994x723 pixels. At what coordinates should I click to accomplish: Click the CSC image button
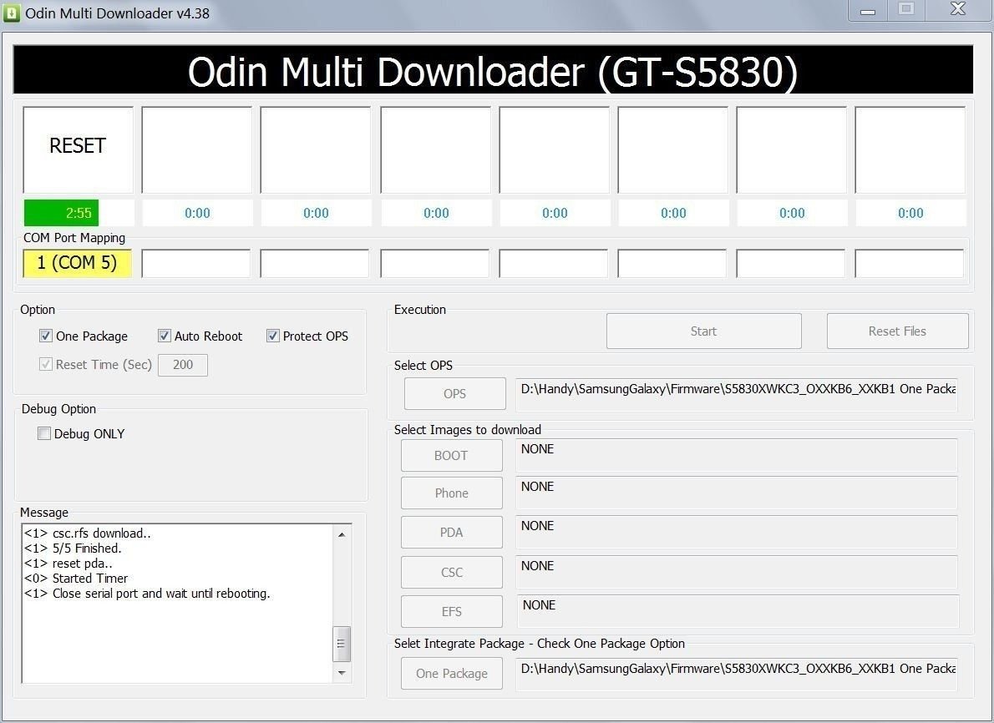[x=451, y=572]
